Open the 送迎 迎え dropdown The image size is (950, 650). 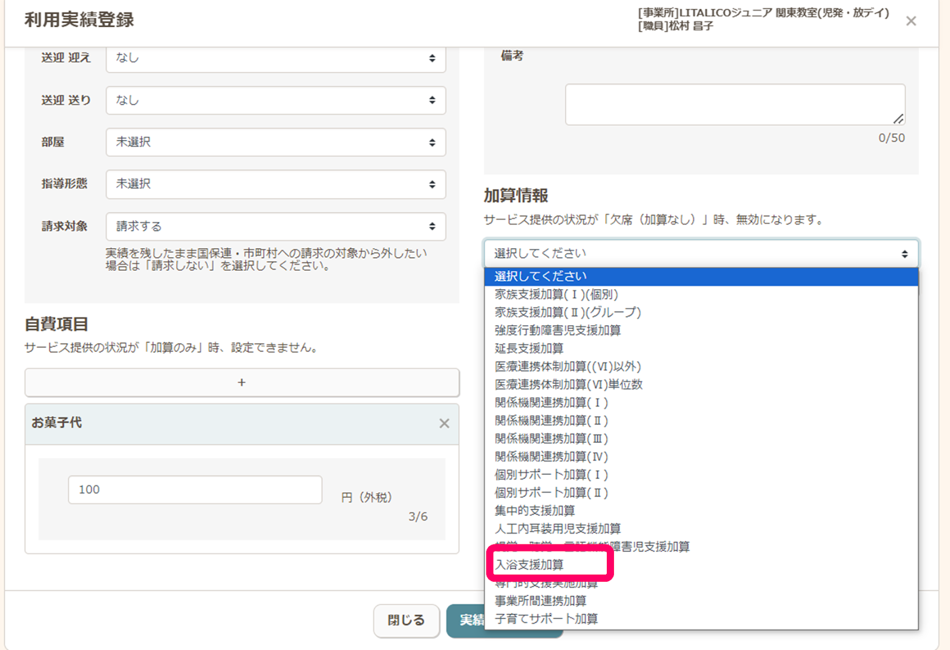pyautogui.click(x=275, y=58)
